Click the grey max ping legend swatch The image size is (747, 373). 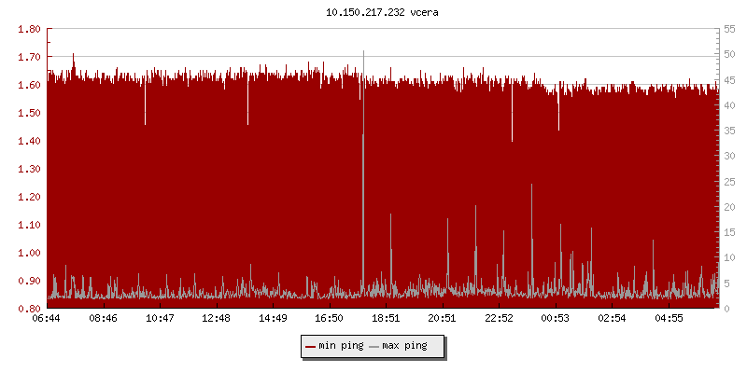pyautogui.click(x=374, y=346)
